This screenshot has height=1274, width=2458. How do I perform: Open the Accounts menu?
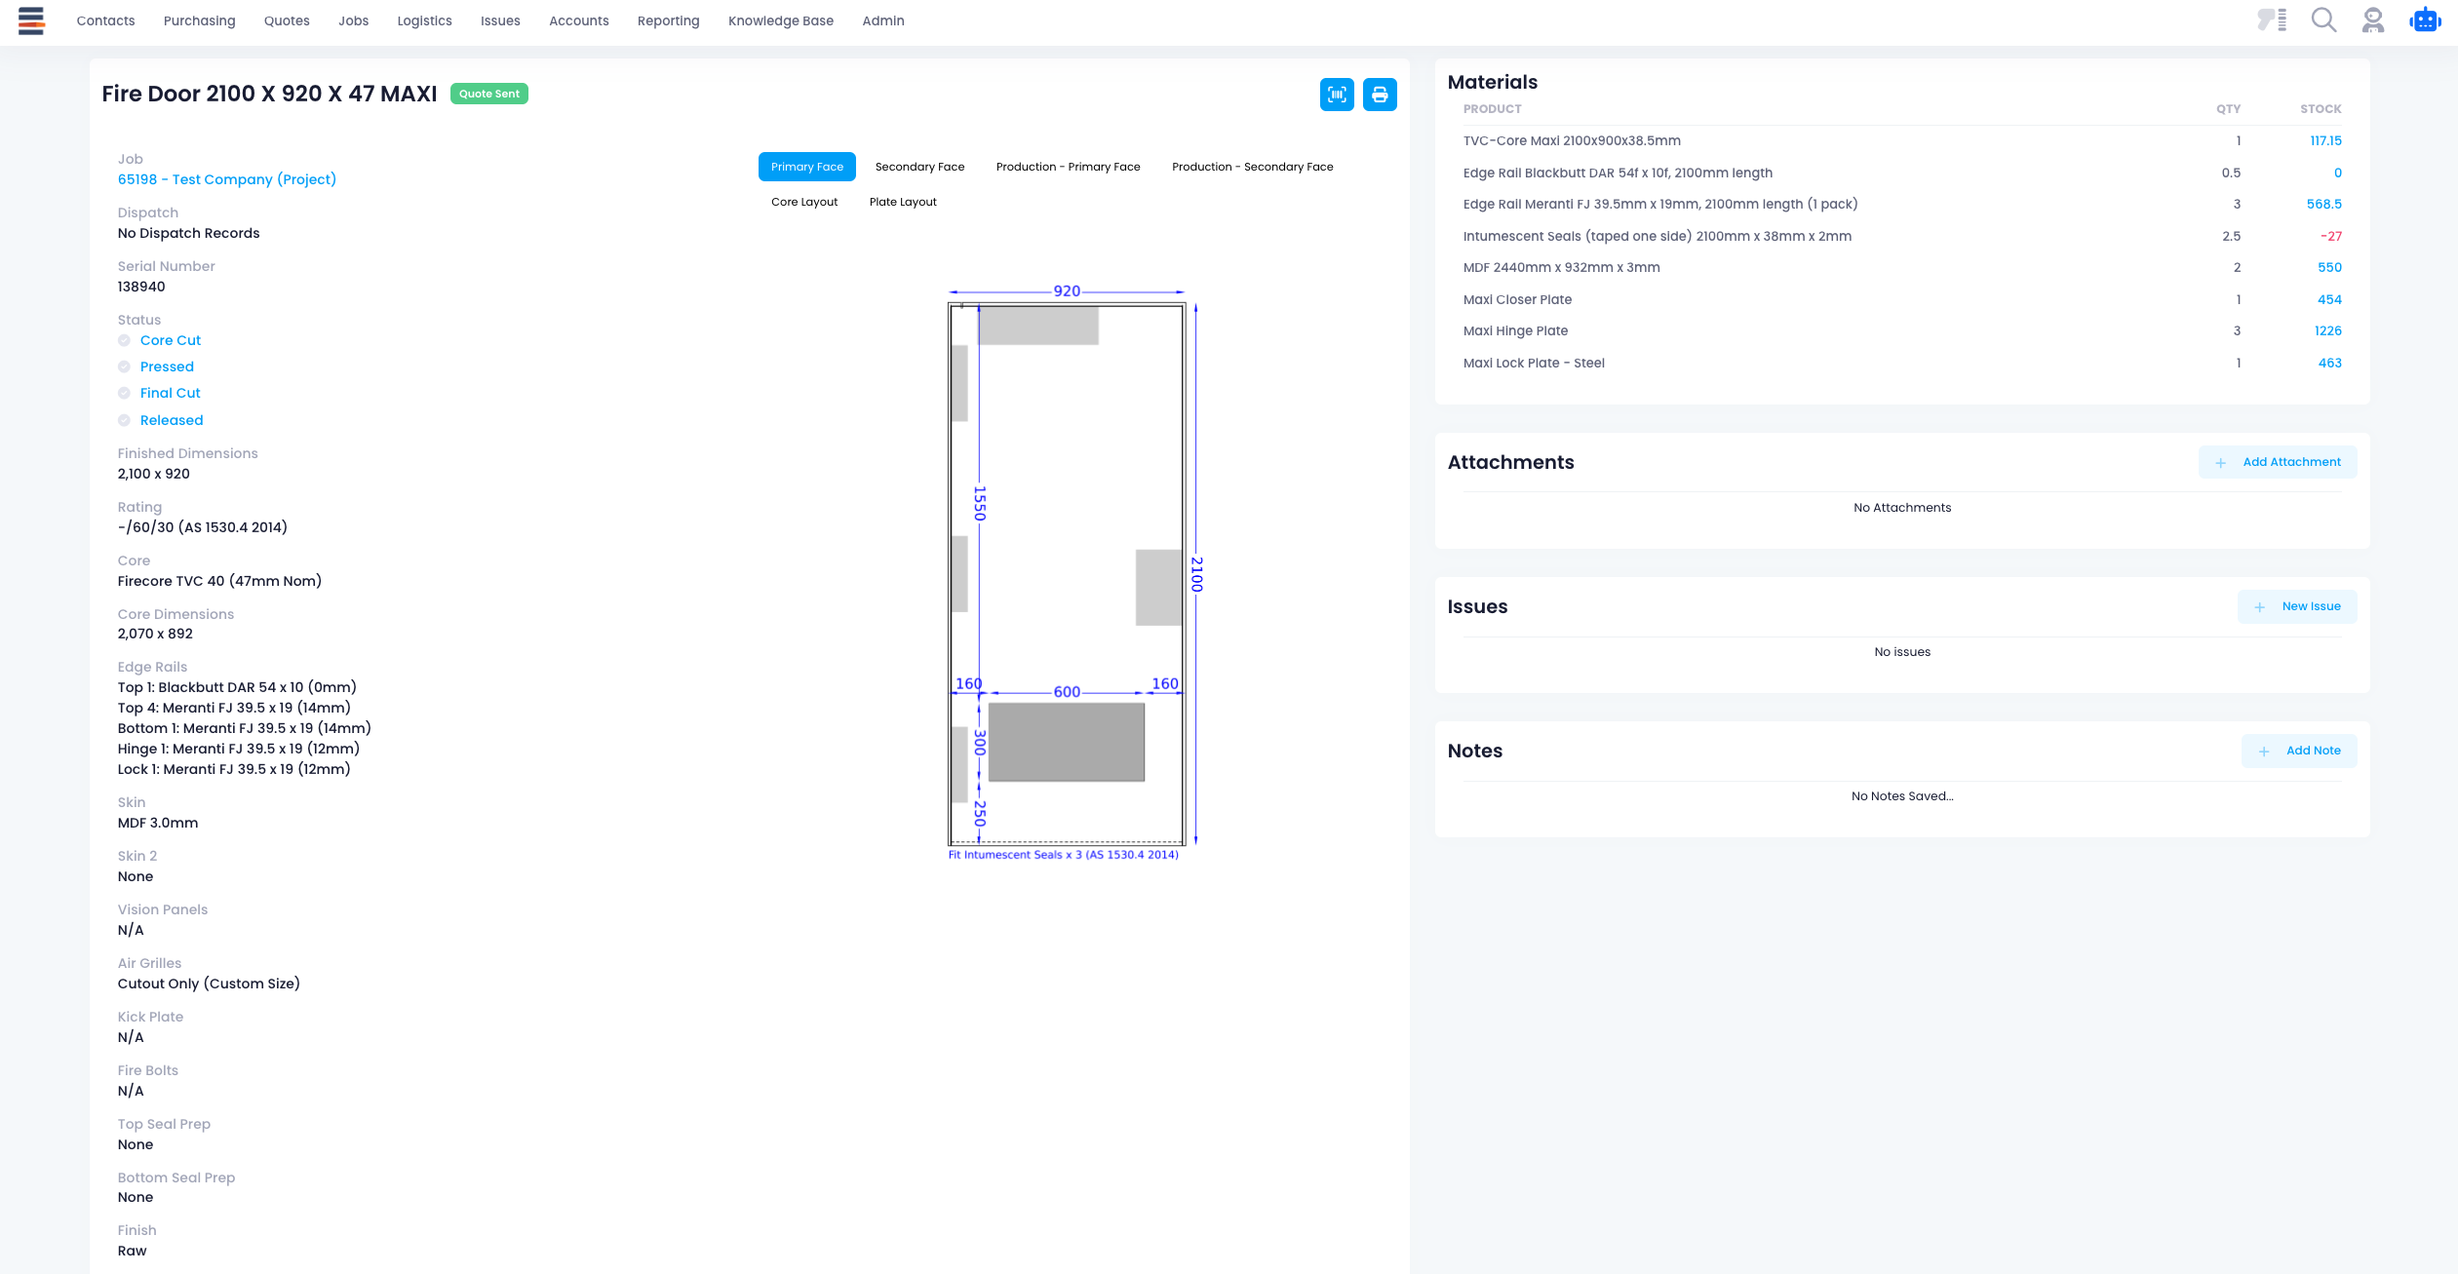(x=578, y=20)
